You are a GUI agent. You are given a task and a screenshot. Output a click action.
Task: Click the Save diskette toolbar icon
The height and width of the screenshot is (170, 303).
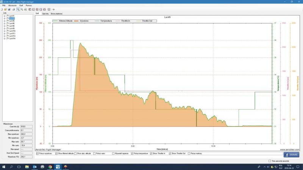[10, 9]
